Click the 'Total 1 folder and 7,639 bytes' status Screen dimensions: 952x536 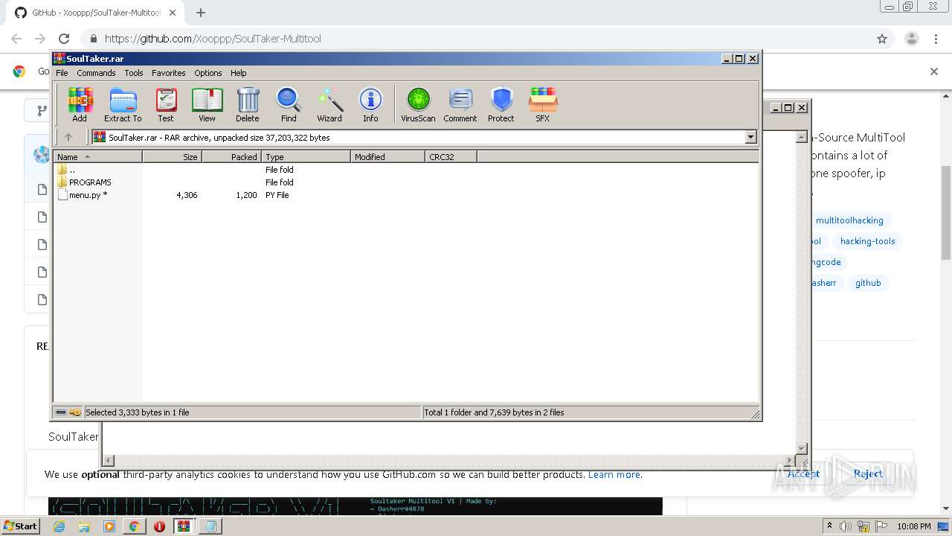tap(494, 412)
